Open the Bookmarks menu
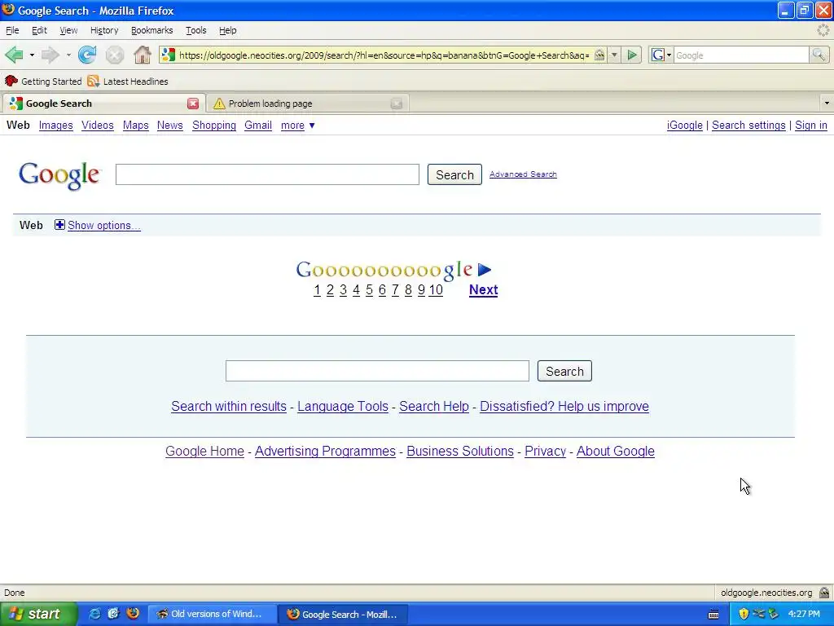 tap(152, 30)
